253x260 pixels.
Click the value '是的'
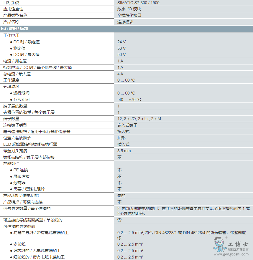pos(121,196)
